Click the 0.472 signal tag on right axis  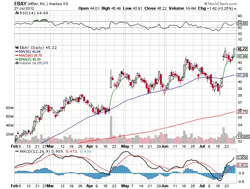pyautogui.click(x=242, y=165)
